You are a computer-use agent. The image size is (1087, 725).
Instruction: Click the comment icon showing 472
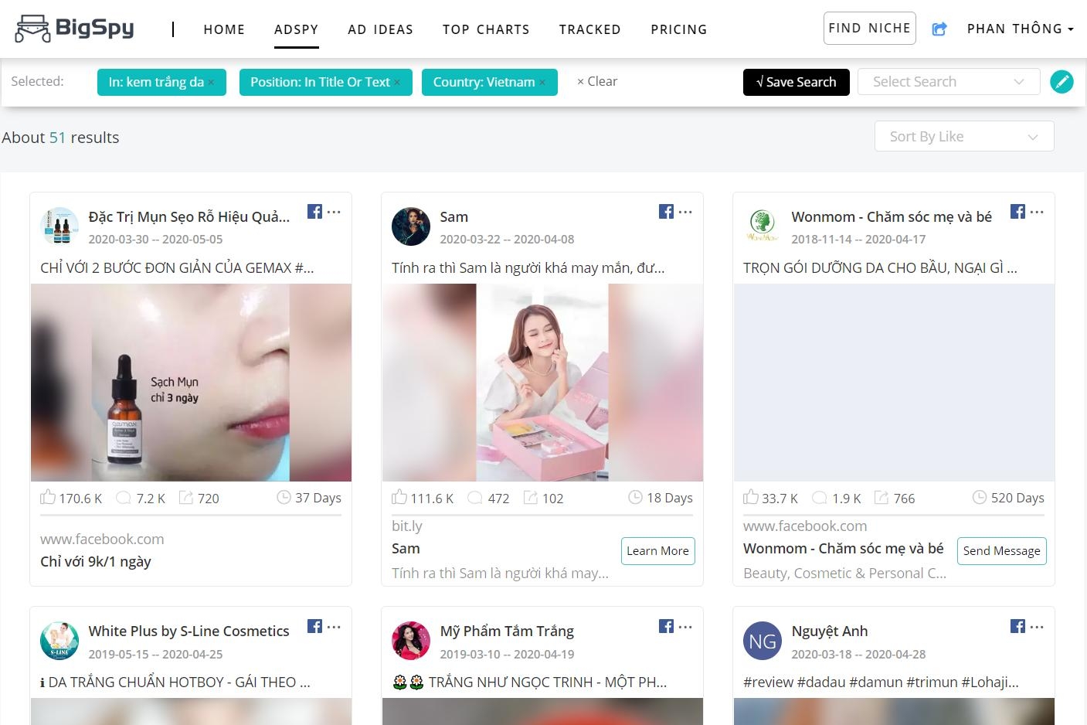tap(475, 498)
